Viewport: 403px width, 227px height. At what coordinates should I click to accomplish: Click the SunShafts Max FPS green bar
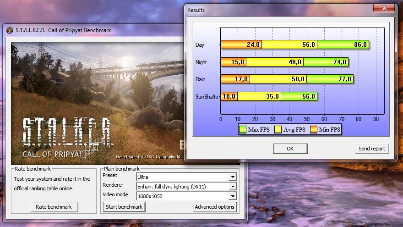pyautogui.click(x=299, y=96)
